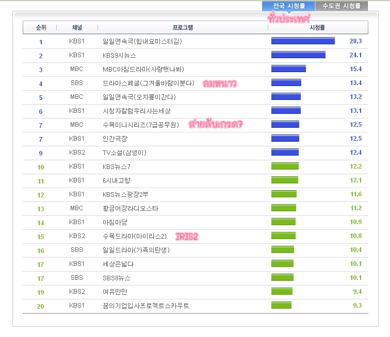Click the rating value 13.1
390x337 pixels.
tap(355, 111)
